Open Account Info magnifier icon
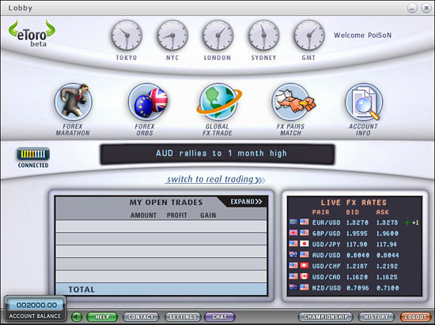 tap(364, 102)
